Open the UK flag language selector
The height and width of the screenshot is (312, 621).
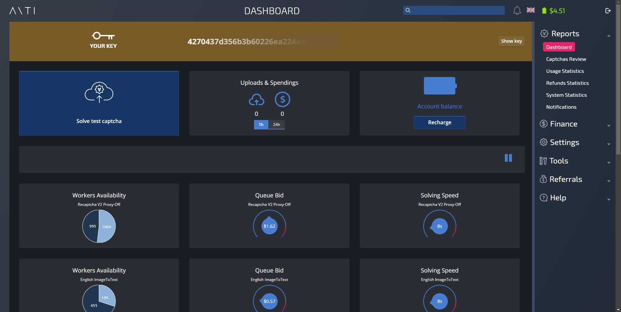pos(531,10)
